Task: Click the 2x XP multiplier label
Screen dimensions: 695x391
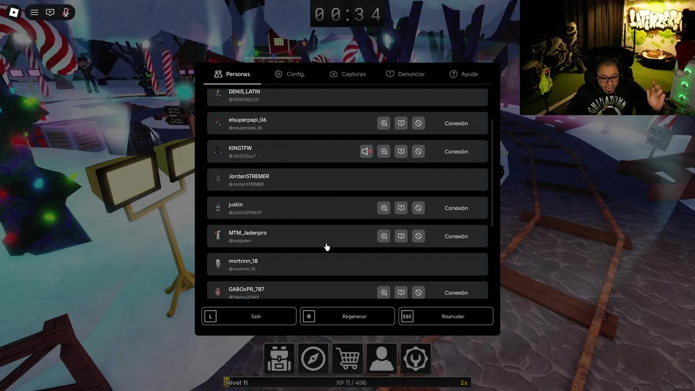Action: tap(464, 382)
